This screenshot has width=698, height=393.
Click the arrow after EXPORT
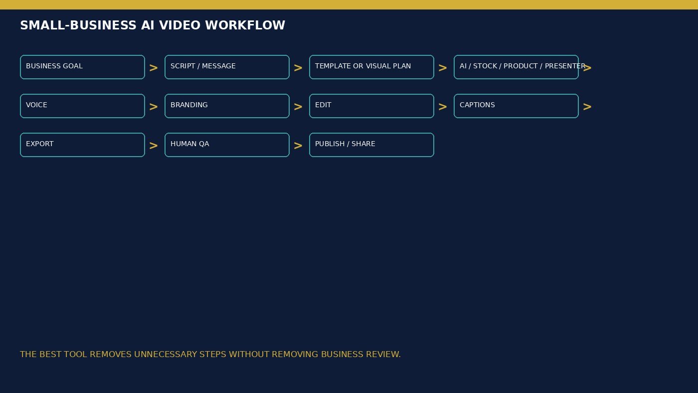tap(154, 146)
